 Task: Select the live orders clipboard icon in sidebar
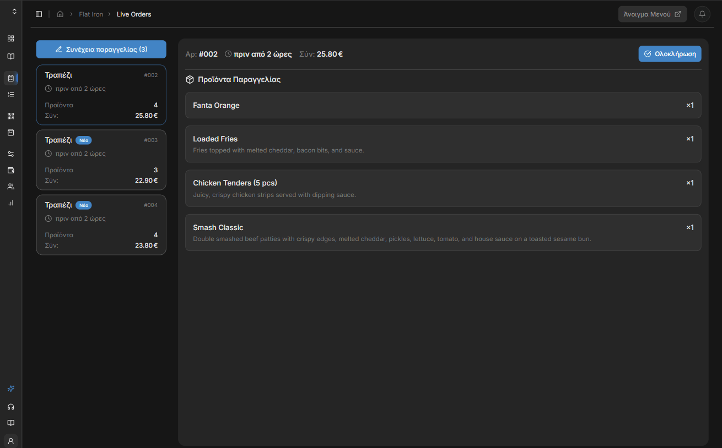pyautogui.click(x=10, y=78)
